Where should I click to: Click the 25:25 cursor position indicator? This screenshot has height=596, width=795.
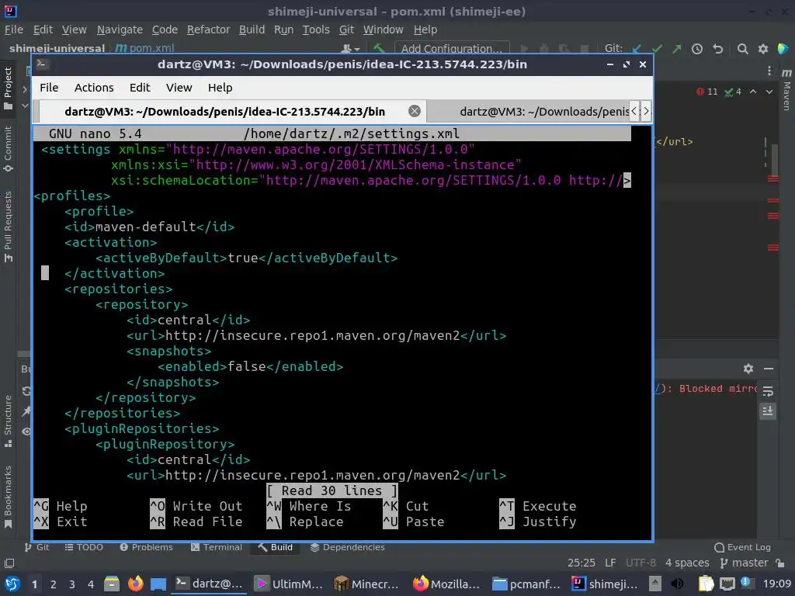(581, 563)
